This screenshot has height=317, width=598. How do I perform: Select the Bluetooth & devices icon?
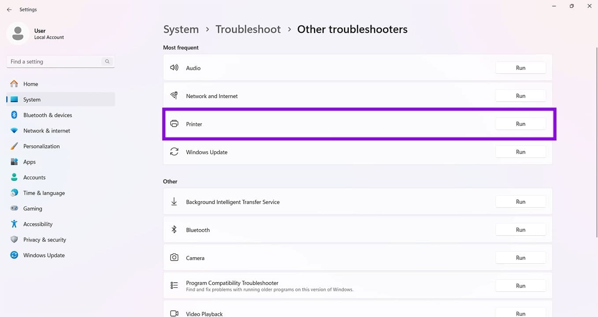click(14, 115)
